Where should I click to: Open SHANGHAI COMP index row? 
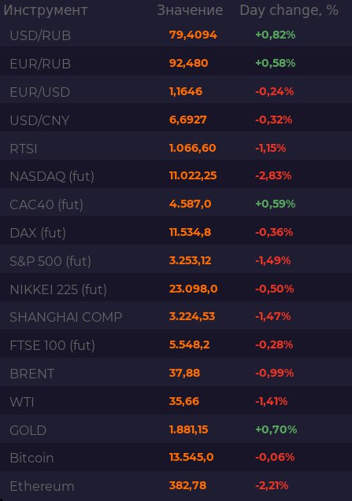[x=176, y=317]
